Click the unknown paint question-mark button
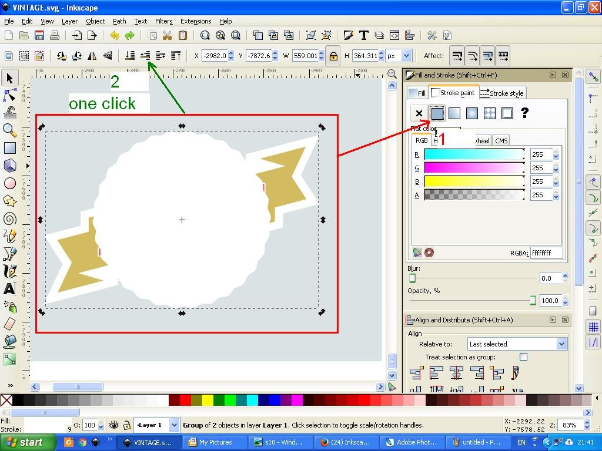 (x=524, y=113)
